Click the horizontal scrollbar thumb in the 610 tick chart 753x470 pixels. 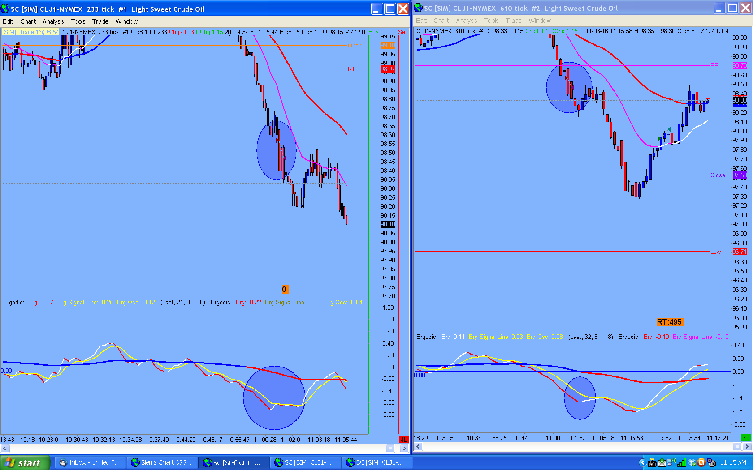(737, 446)
